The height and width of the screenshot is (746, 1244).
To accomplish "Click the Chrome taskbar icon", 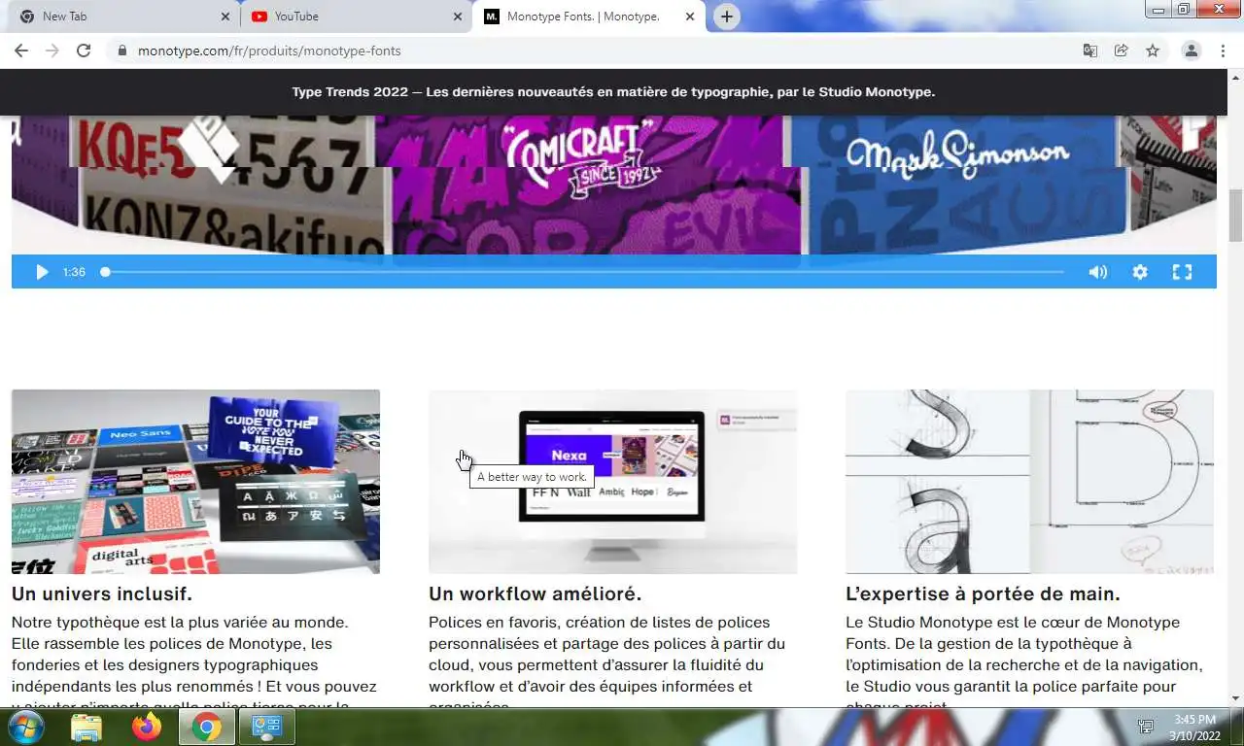I will pos(206,727).
